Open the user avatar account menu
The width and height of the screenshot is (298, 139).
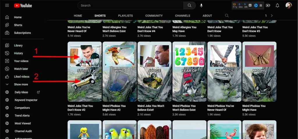click(x=288, y=6)
